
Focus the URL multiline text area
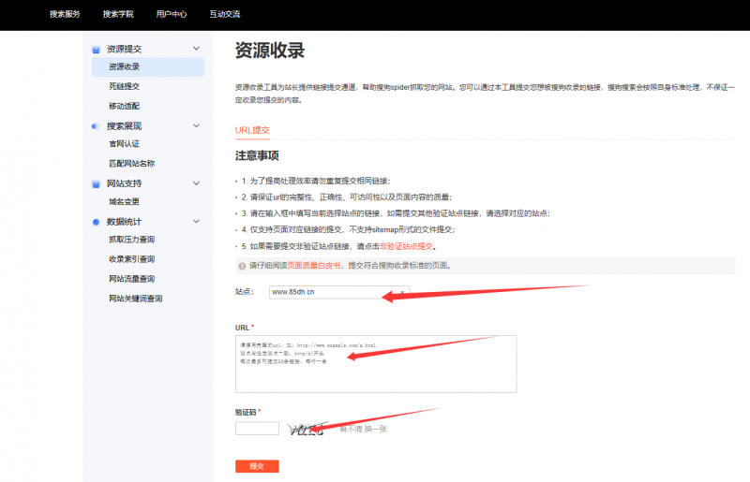tap(376, 363)
